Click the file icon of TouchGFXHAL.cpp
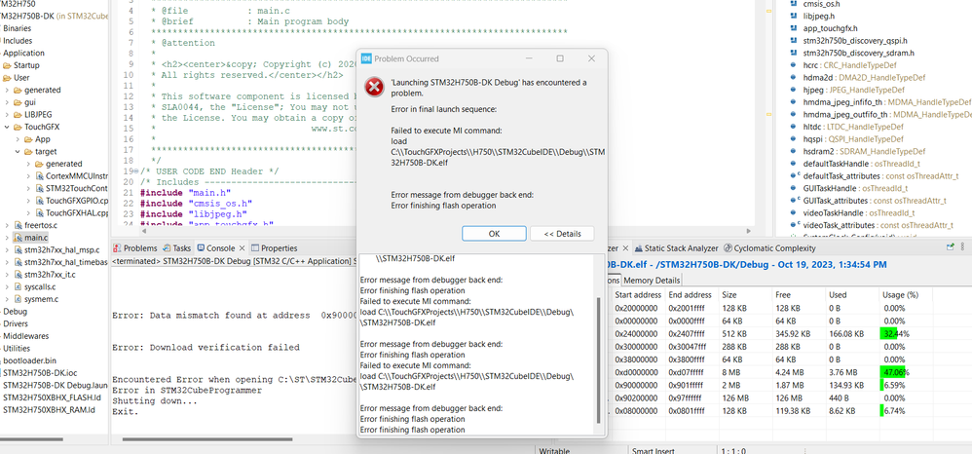Screen dimensions: 972x454 [x=39, y=212]
